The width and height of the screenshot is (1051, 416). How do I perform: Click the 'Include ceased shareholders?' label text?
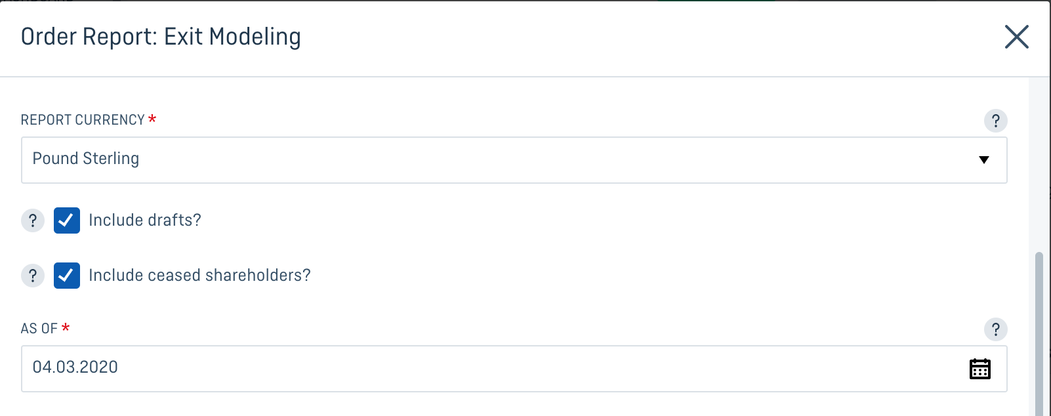pos(199,276)
